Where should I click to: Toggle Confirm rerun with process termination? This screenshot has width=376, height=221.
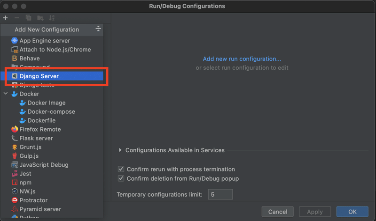tap(121, 169)
